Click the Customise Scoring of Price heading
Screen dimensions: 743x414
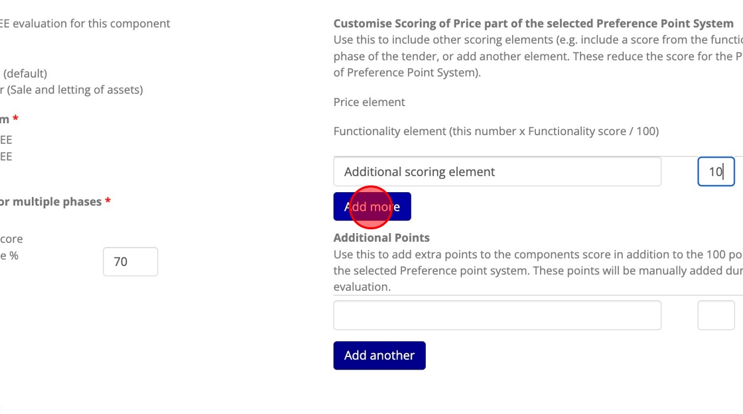533,23
